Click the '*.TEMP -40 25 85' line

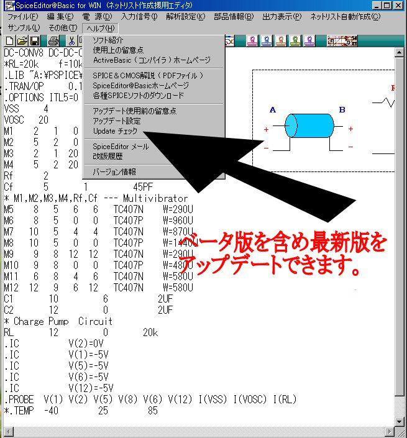coord(81,411)
